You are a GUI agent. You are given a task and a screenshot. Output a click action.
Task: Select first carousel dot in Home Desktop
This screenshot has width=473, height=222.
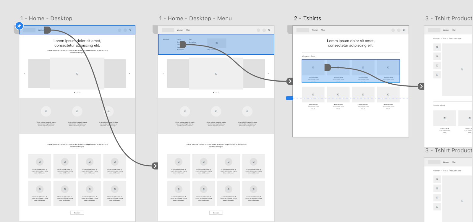[74, 92]
